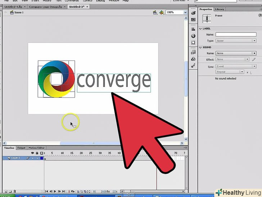The image size is (262, 197).
Task: Open the Info panel icon
Action: 193,36
